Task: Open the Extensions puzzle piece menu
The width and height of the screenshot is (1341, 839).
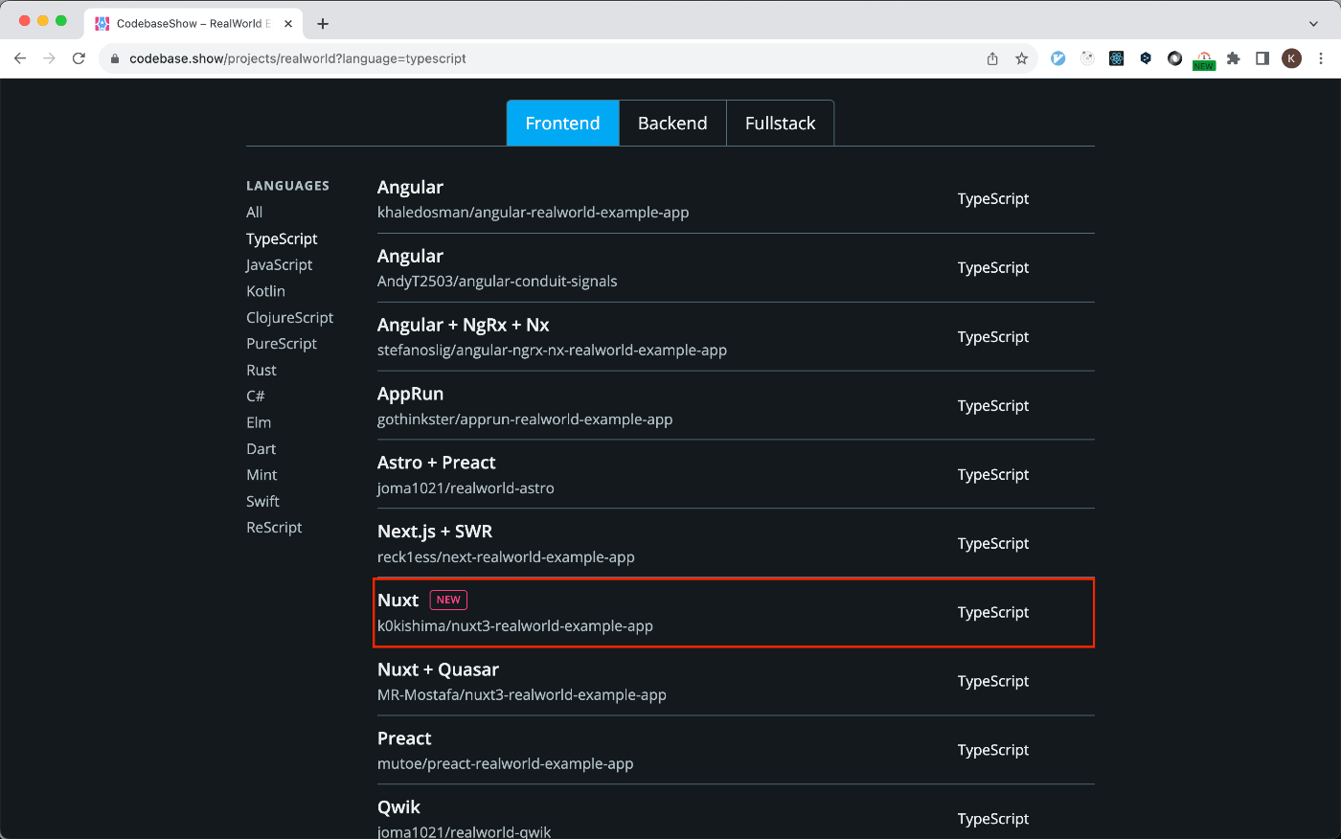Action: click(x=1234, y=58)
